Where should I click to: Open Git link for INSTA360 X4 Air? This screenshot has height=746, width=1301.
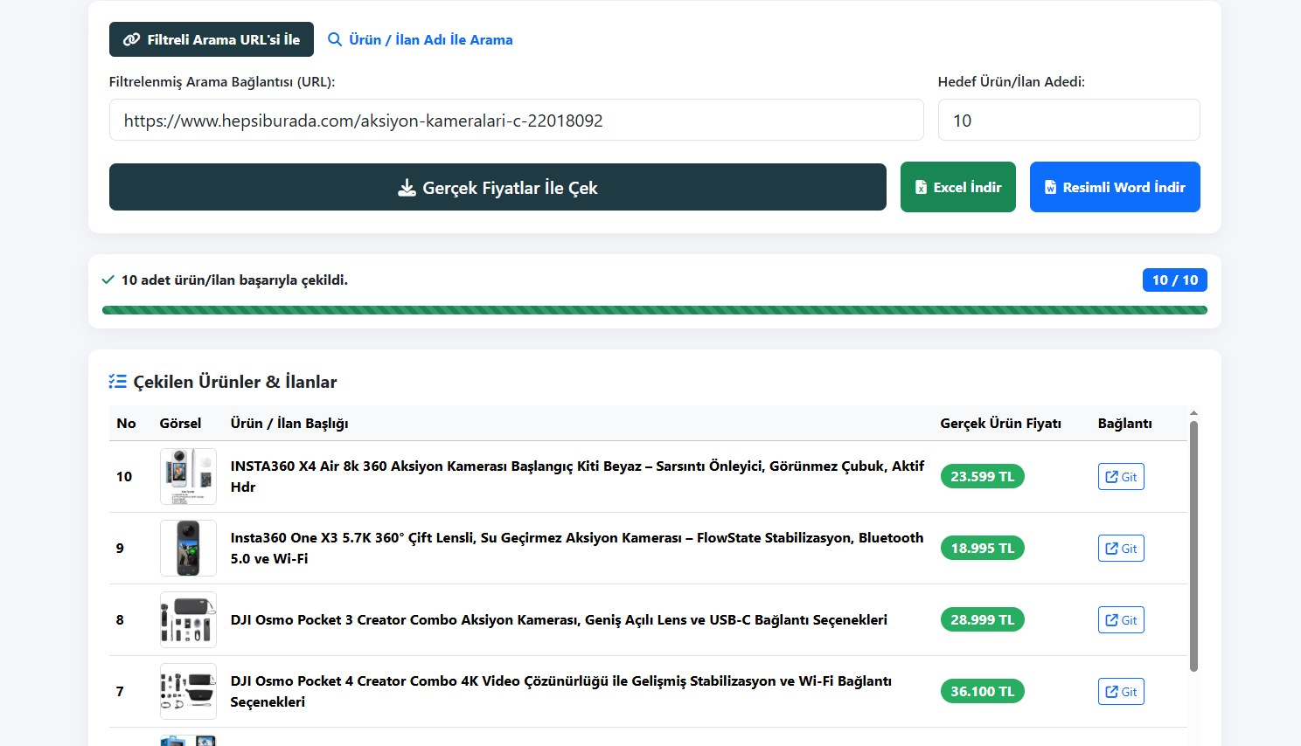1121,477
